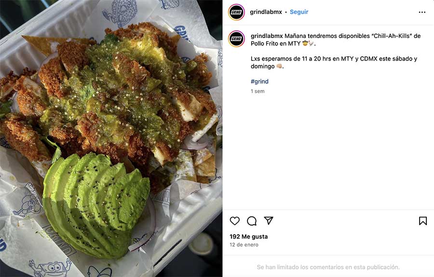Image resolution: width=434 pixels, height=277 pixels.
Task: Open the three-dot more options menu
Action: click(422, 12)
